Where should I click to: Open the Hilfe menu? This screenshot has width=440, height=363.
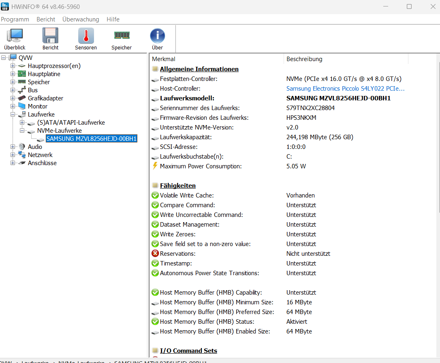tap(113, 19)
